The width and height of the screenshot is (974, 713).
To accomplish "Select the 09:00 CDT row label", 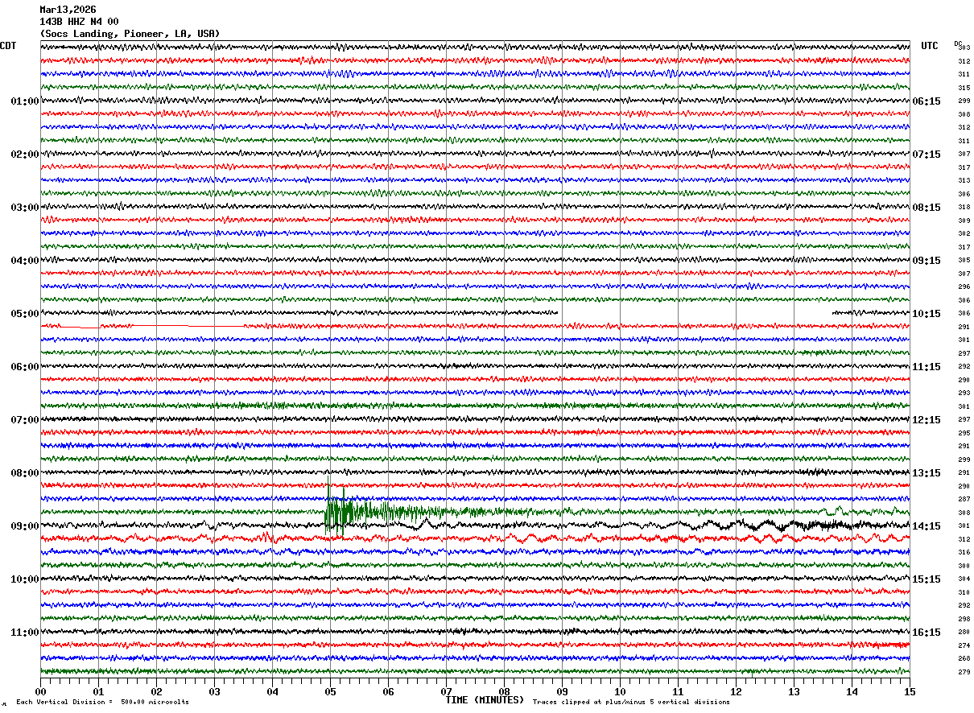I will (x=24, y=525).
